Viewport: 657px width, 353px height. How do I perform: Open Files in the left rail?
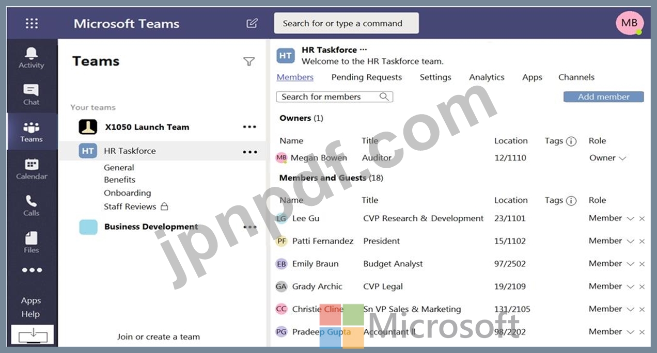pos(32,242)
